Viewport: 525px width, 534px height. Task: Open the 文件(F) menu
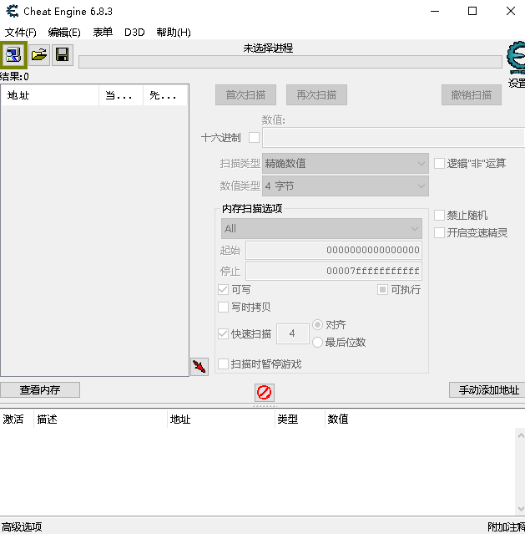pos(20,33)
